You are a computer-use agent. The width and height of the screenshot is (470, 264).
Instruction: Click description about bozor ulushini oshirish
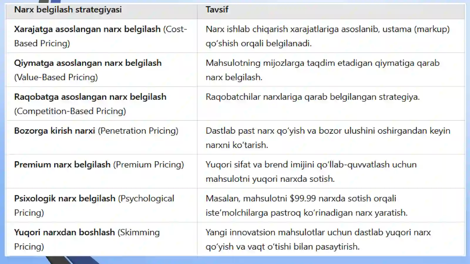[x=331, y=137]
